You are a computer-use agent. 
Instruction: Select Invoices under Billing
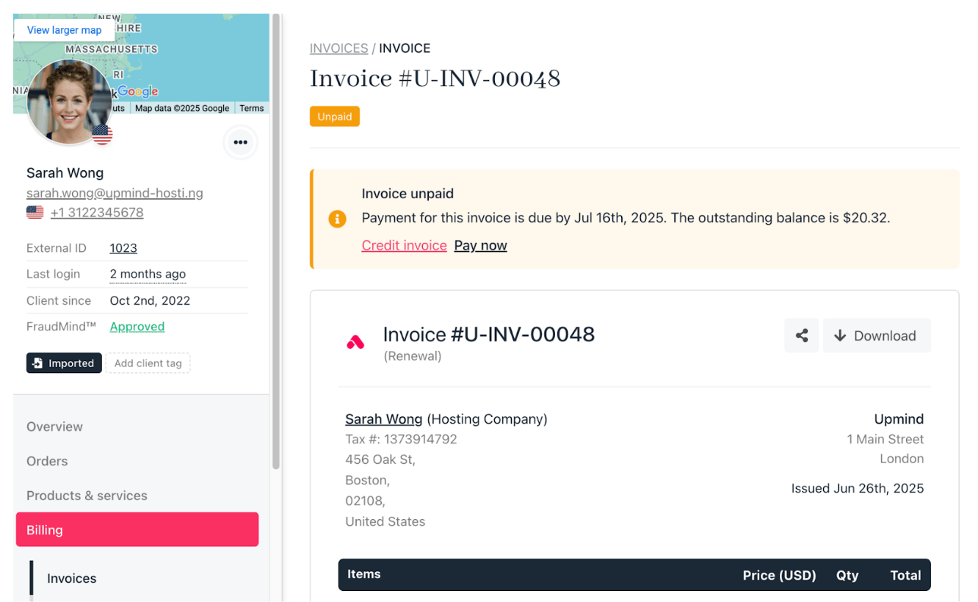[x=72, y=579]
